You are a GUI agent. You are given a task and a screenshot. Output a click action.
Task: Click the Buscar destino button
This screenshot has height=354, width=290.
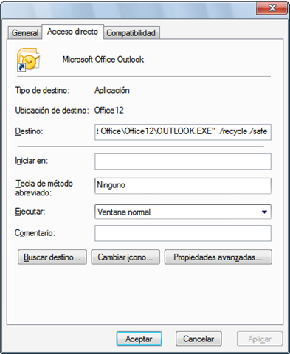[x=52, y=257]
